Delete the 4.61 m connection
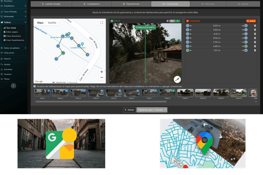This screenshot has width=263, height=175. pyautogui.click(x=255, y=34)
